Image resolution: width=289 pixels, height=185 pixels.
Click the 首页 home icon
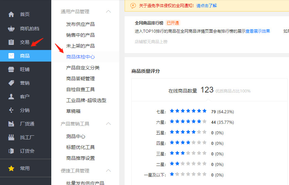point(11,15)
